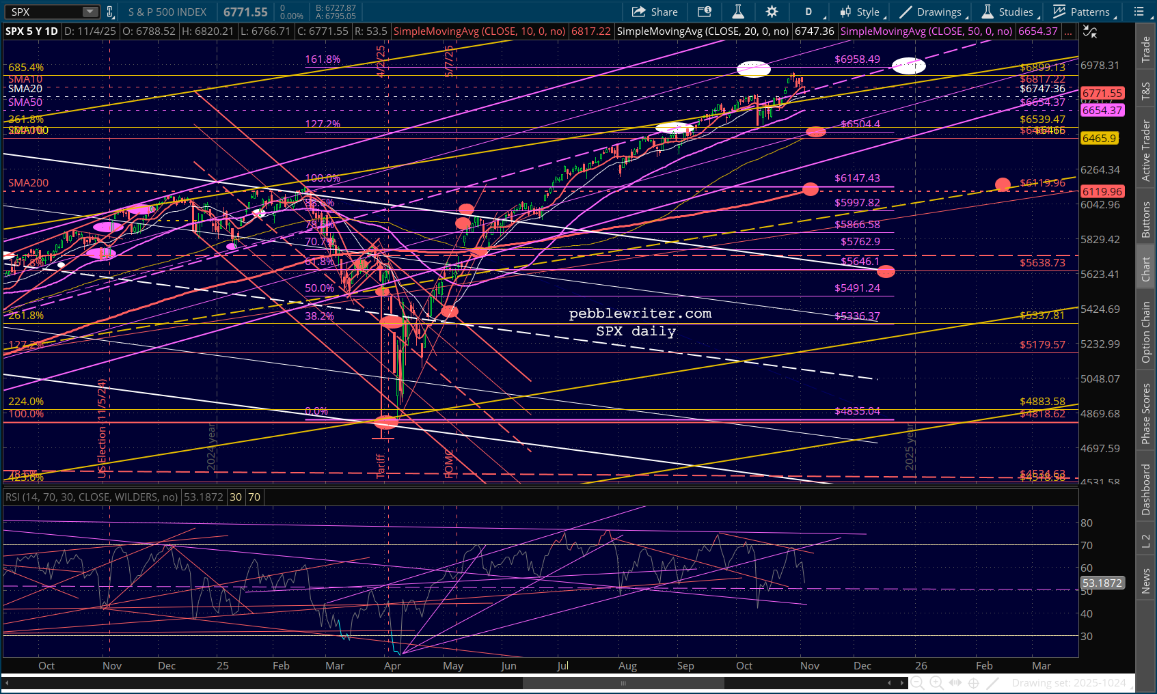This screenshot has height=694, width=1157.
Task: Zoom in using the magnifier plus icon
Action: [x=936, y=682]
